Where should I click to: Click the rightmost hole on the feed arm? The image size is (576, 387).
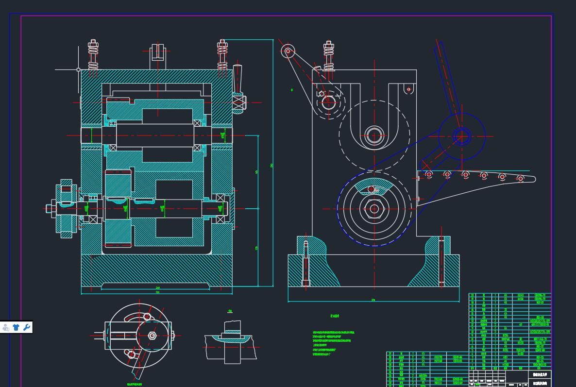tap(521, 179)
